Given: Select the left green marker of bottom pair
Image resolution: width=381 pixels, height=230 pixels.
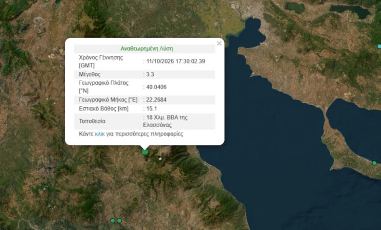Looking at the screenshot, I should tap(112, 221).
